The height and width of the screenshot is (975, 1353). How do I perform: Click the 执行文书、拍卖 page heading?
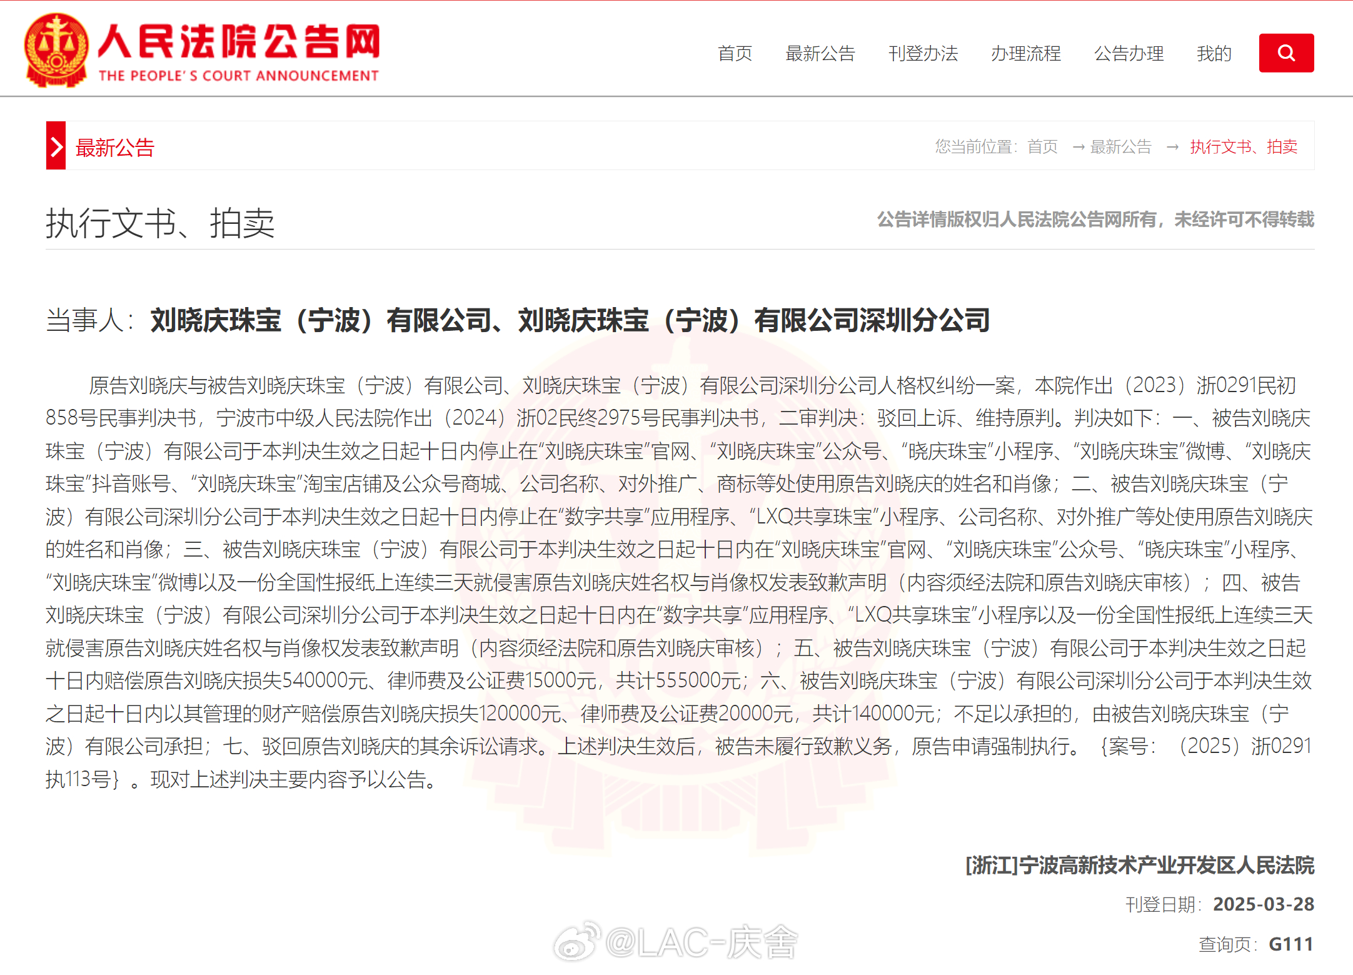tap(160, 223)
